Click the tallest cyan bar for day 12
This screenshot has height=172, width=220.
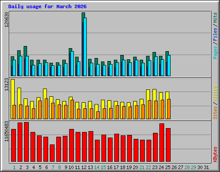[x=85, y=47]
